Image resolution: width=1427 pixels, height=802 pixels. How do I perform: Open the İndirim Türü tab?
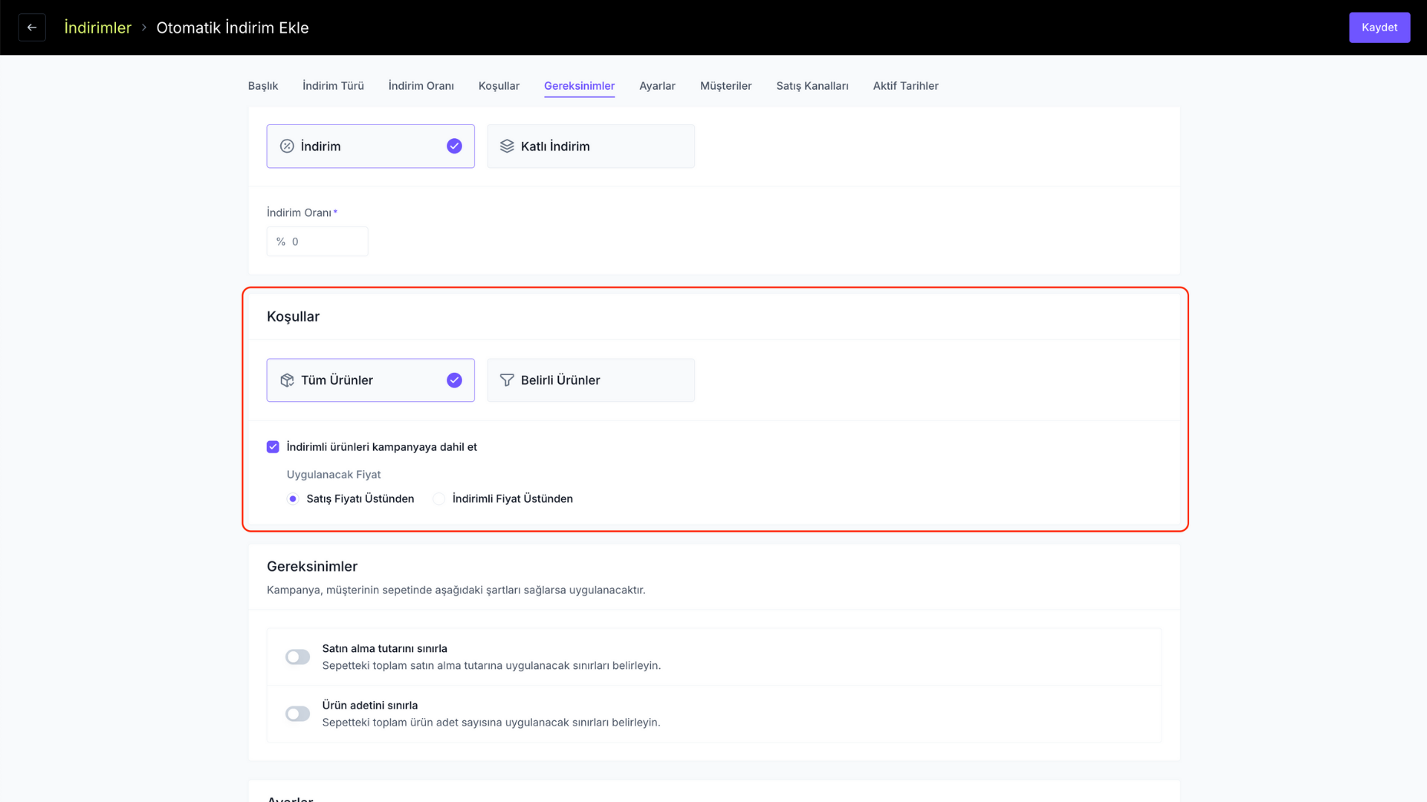click(333, 86)
